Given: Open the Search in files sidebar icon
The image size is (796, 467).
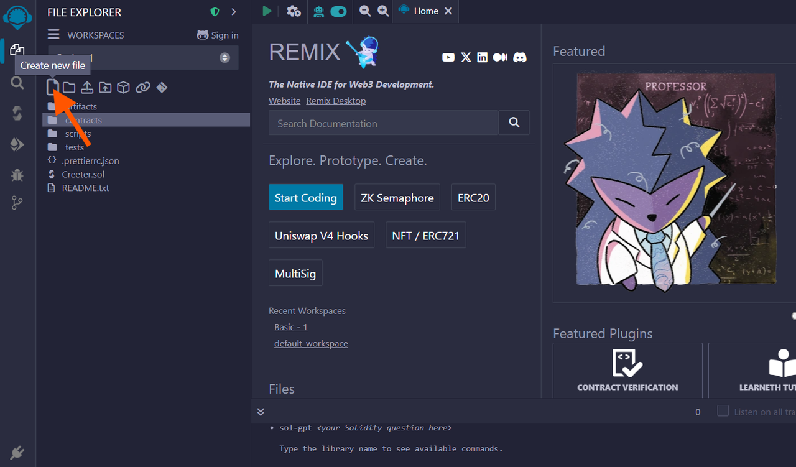Looking at the screenshot, I should pos(17,81).
